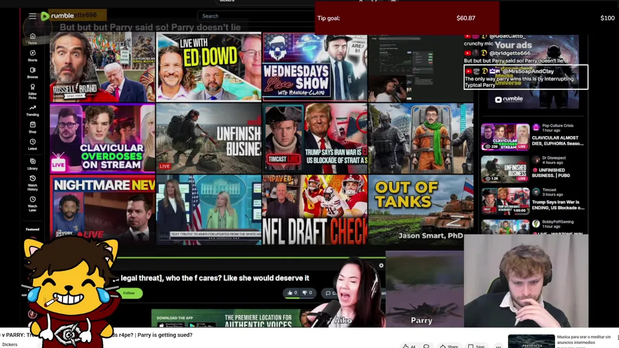The width and height of the screenshot is (619, 348).
Task: Open the Live with Ed Dowd thumbnail
Action: 209,67
